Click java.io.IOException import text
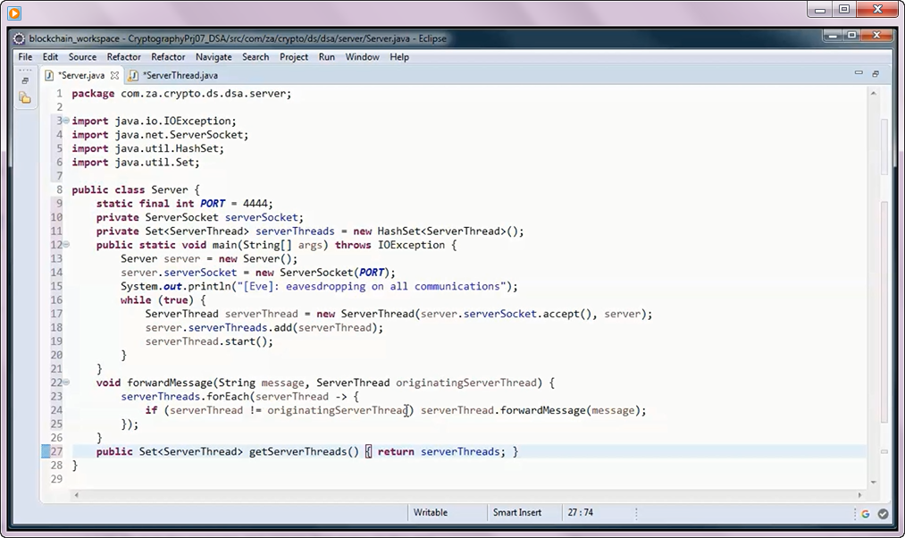Image resolution: width=905 pixels, height=538 pixels. tap(175, 122)
